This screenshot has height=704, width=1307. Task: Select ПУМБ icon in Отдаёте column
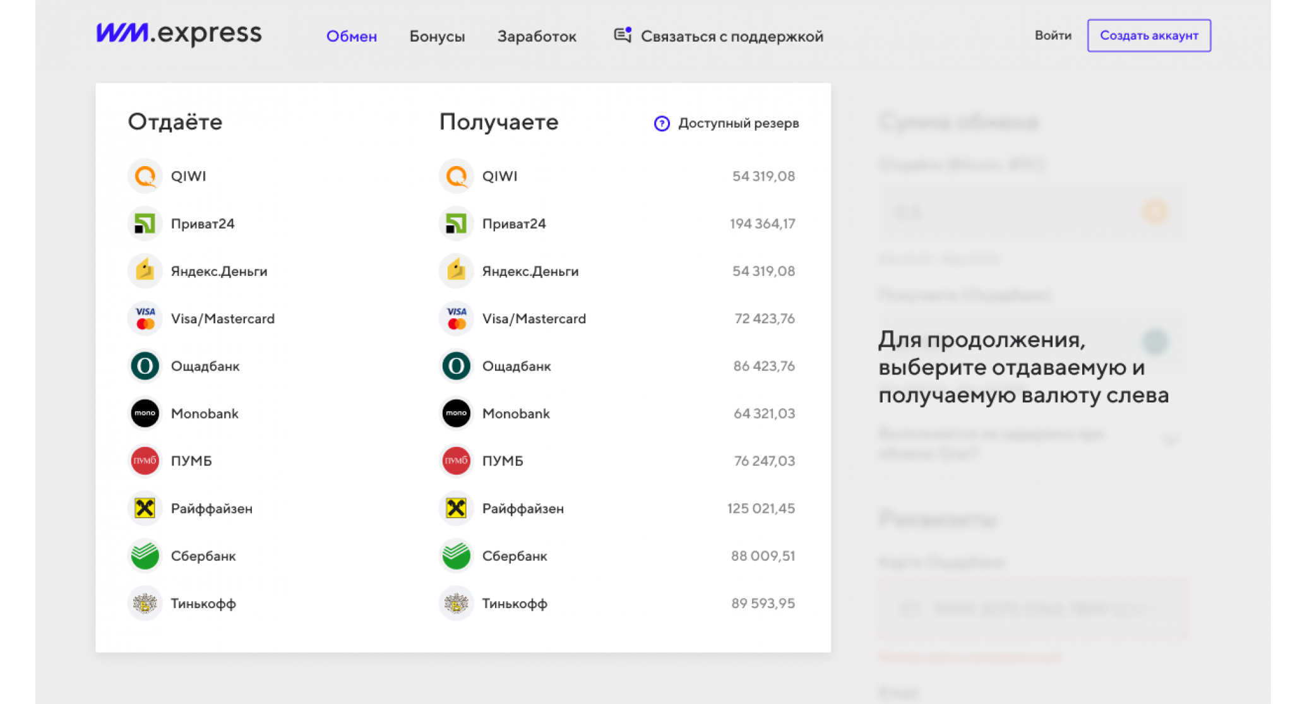coord(145,461)
